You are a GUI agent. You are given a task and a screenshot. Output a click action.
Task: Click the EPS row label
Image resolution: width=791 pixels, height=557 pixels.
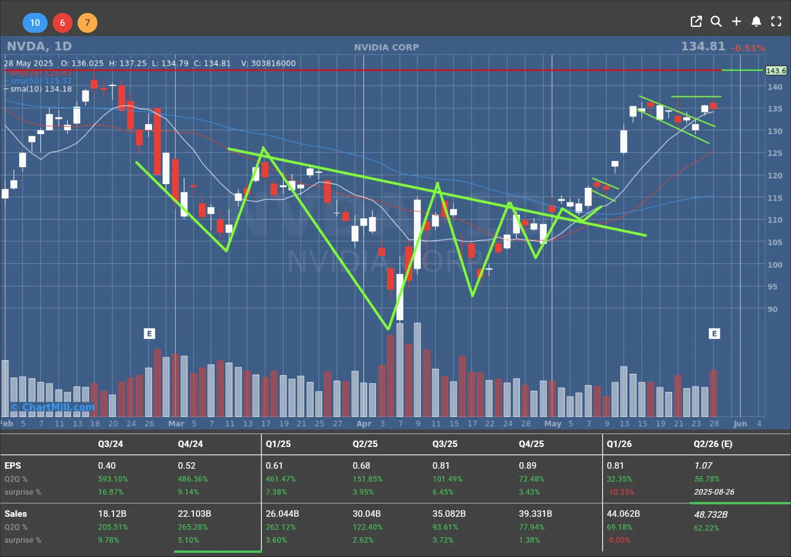[13, 465]
